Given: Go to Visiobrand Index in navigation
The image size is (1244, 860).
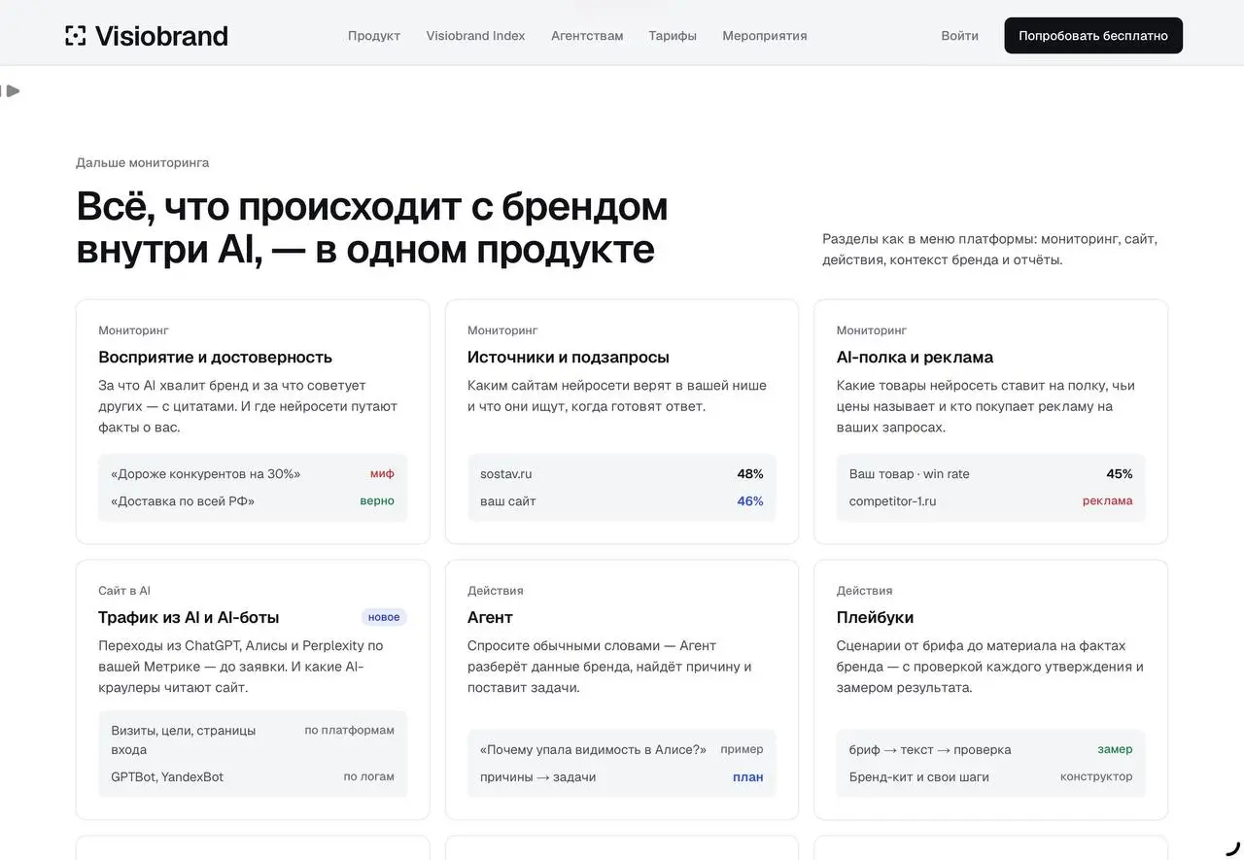Looking at the screenshot, I should [475, 36].
